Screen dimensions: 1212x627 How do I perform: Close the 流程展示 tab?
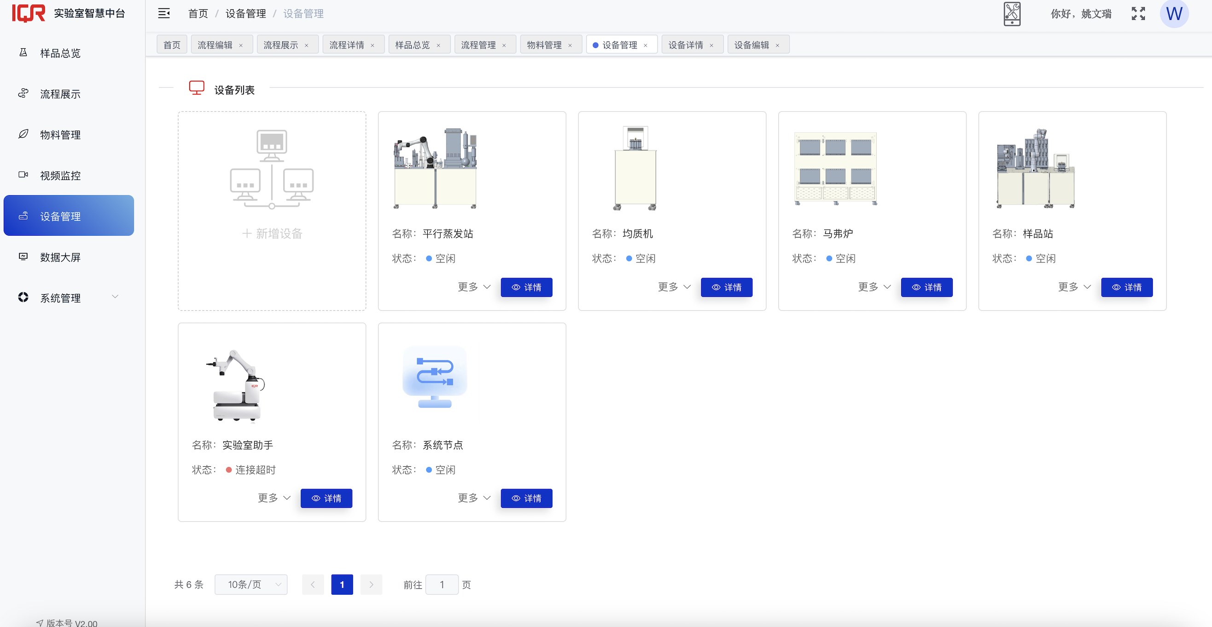coord(307,46)
